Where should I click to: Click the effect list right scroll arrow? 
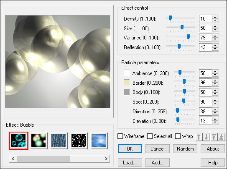tap(106, 159)
